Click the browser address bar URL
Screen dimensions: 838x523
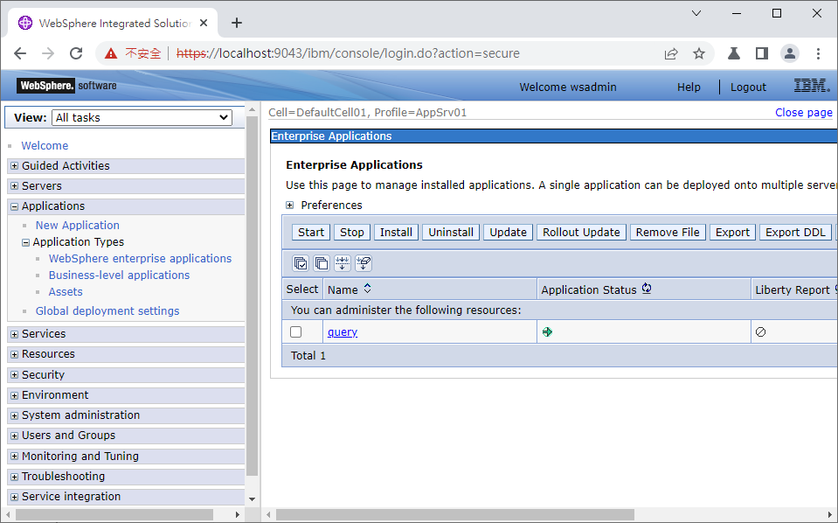348,53
